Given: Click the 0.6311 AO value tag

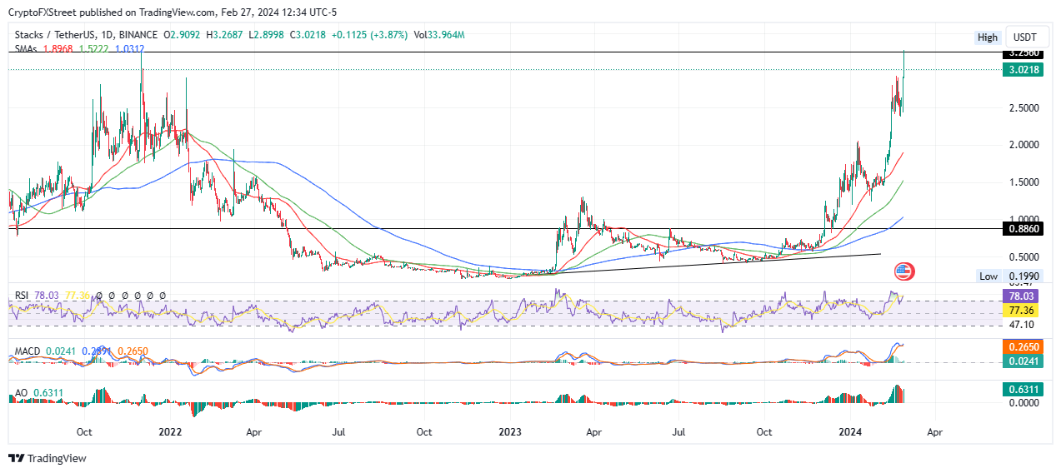Looking at the screenshot, I should (x=1021, y=388).
